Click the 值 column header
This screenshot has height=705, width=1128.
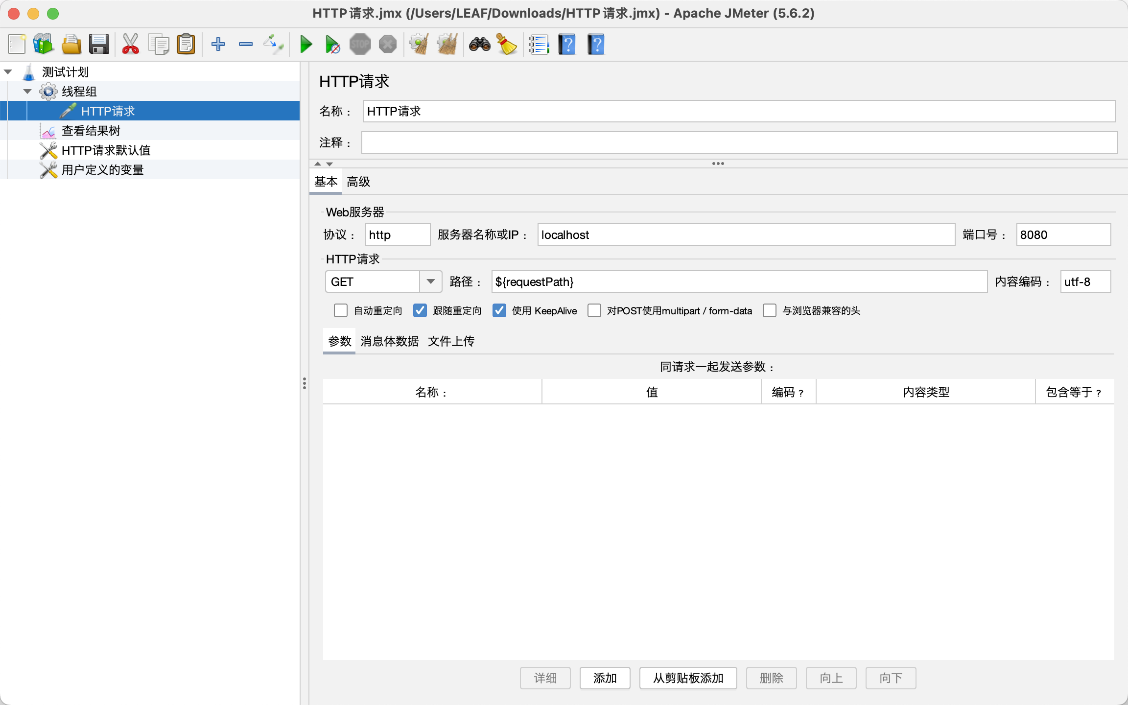click(652, 392)
